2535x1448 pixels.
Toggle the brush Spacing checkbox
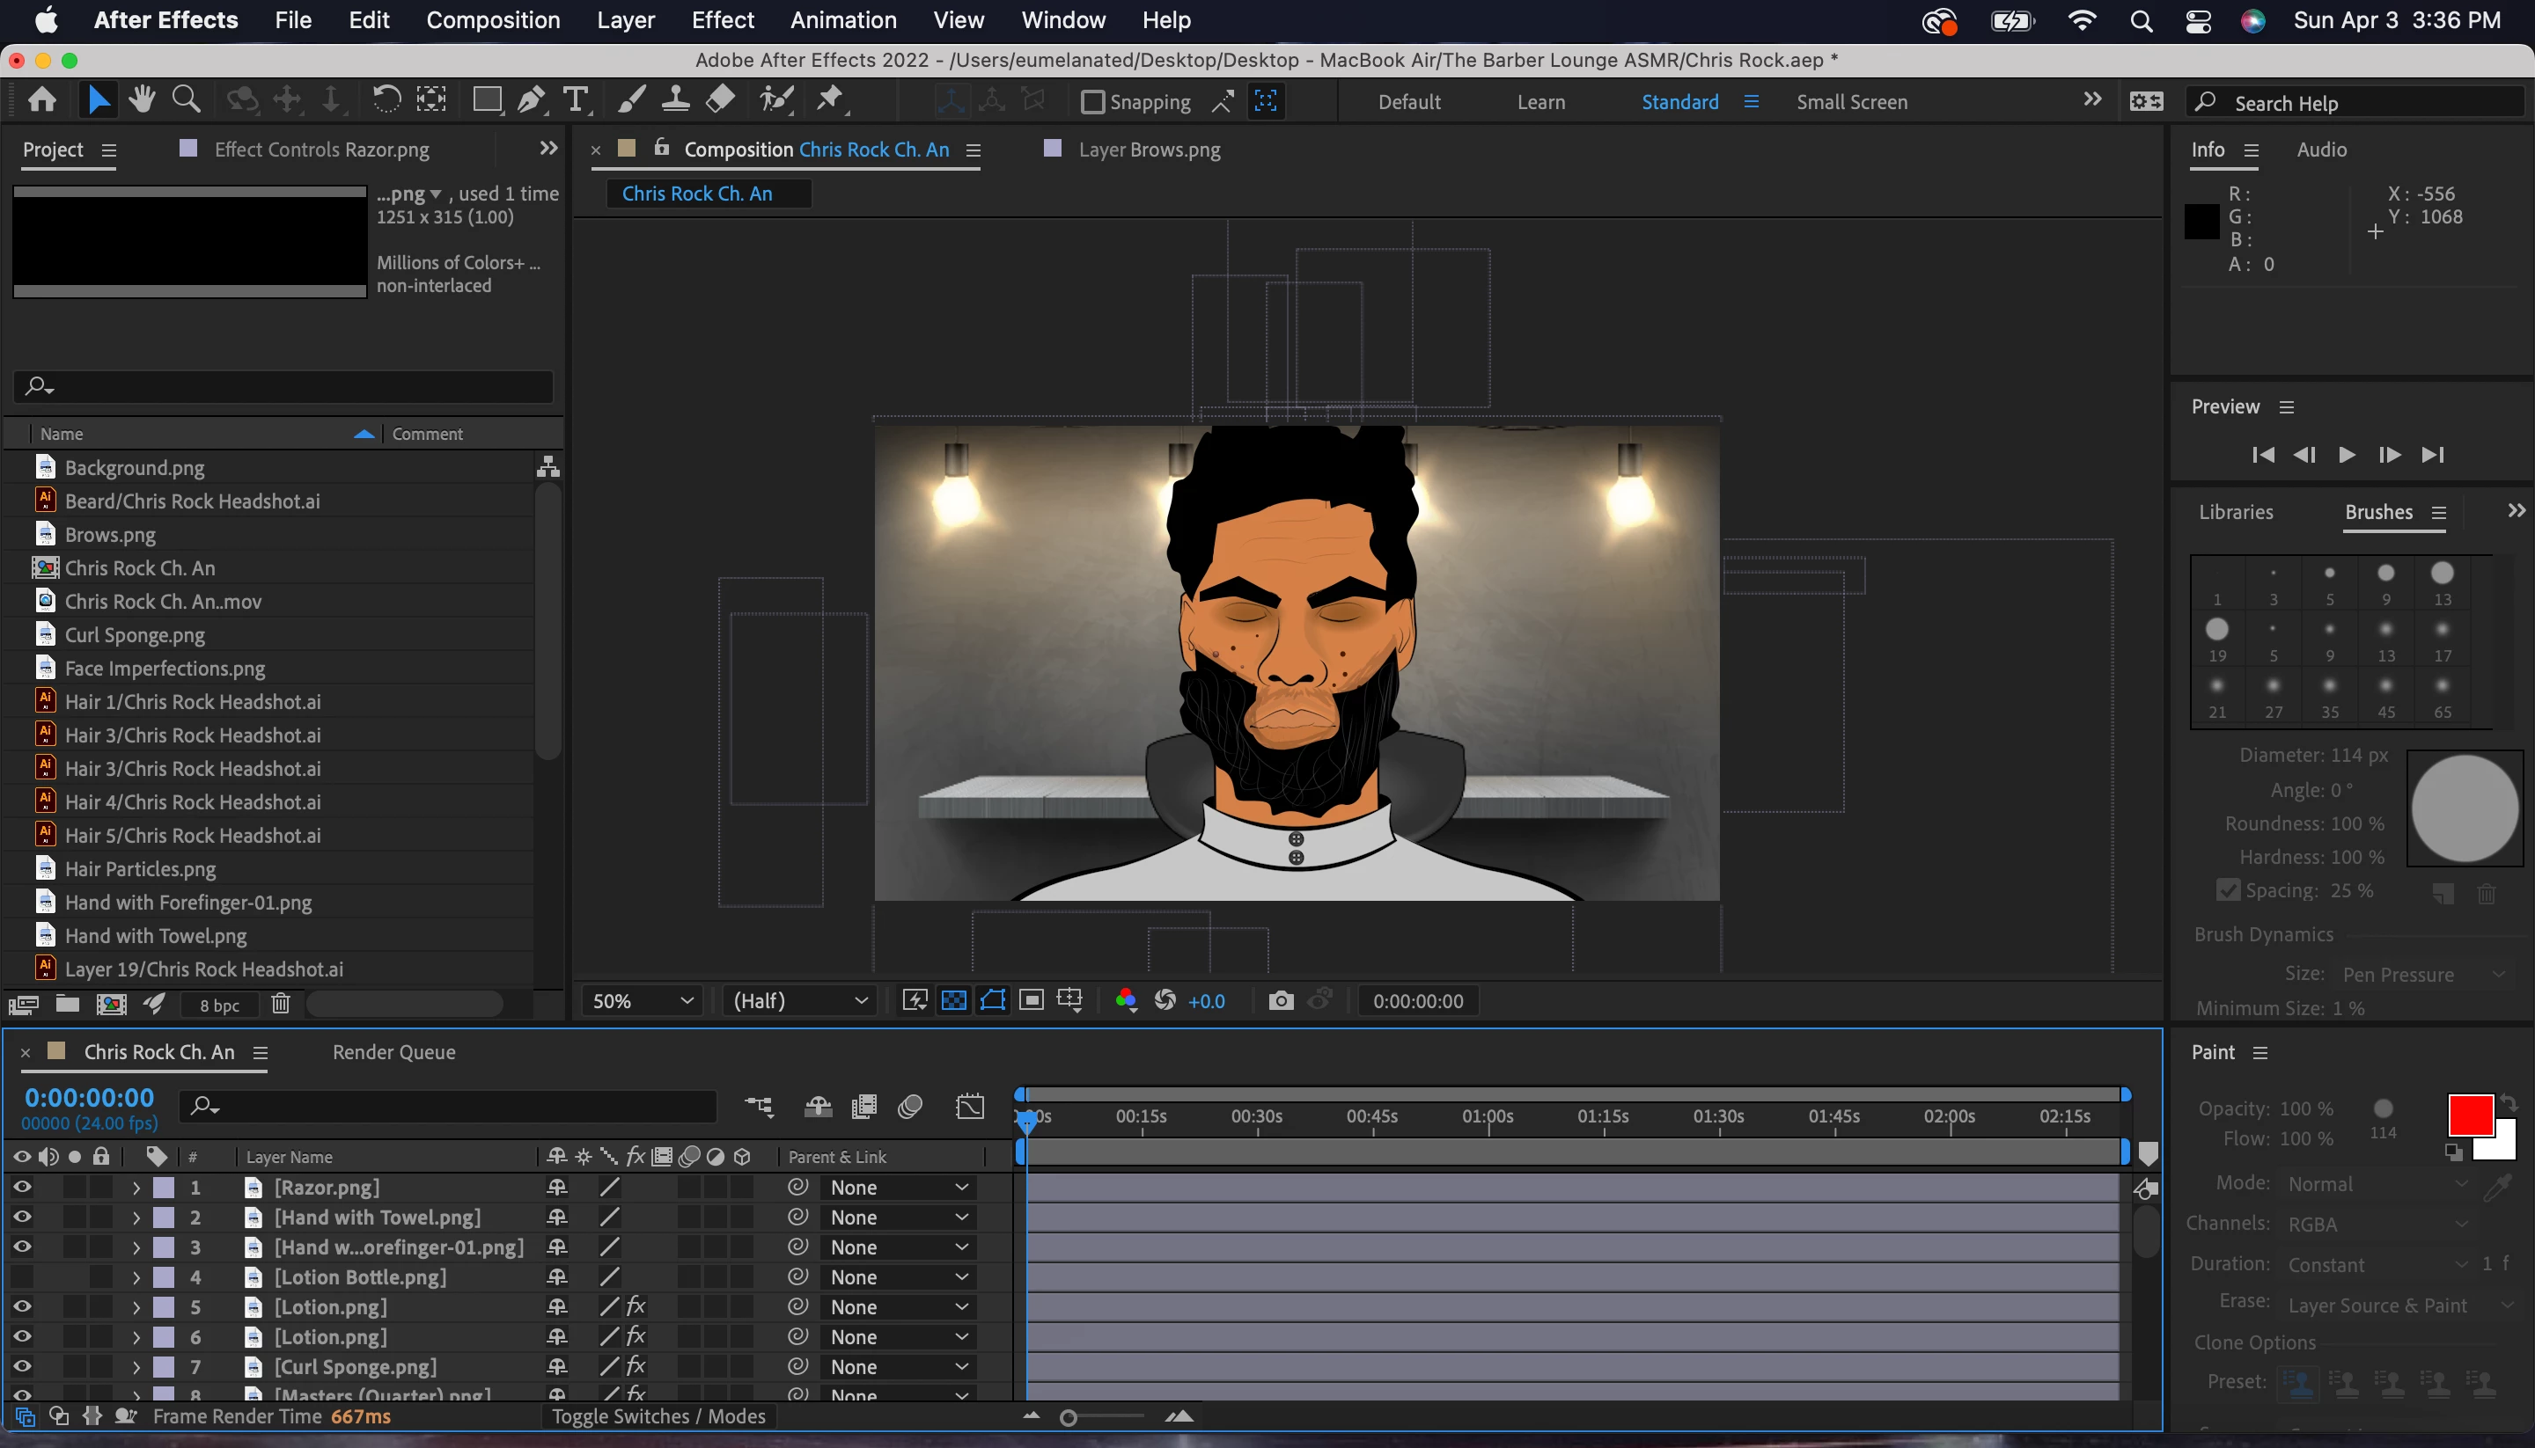2228,890
